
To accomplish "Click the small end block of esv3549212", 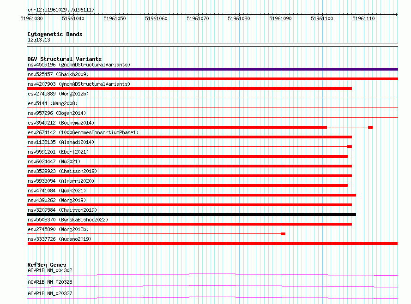I will (x=370, y=127).
